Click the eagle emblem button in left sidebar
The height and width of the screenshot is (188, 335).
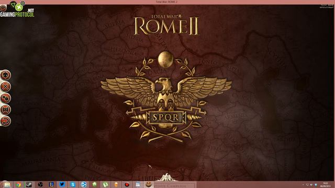5,75
